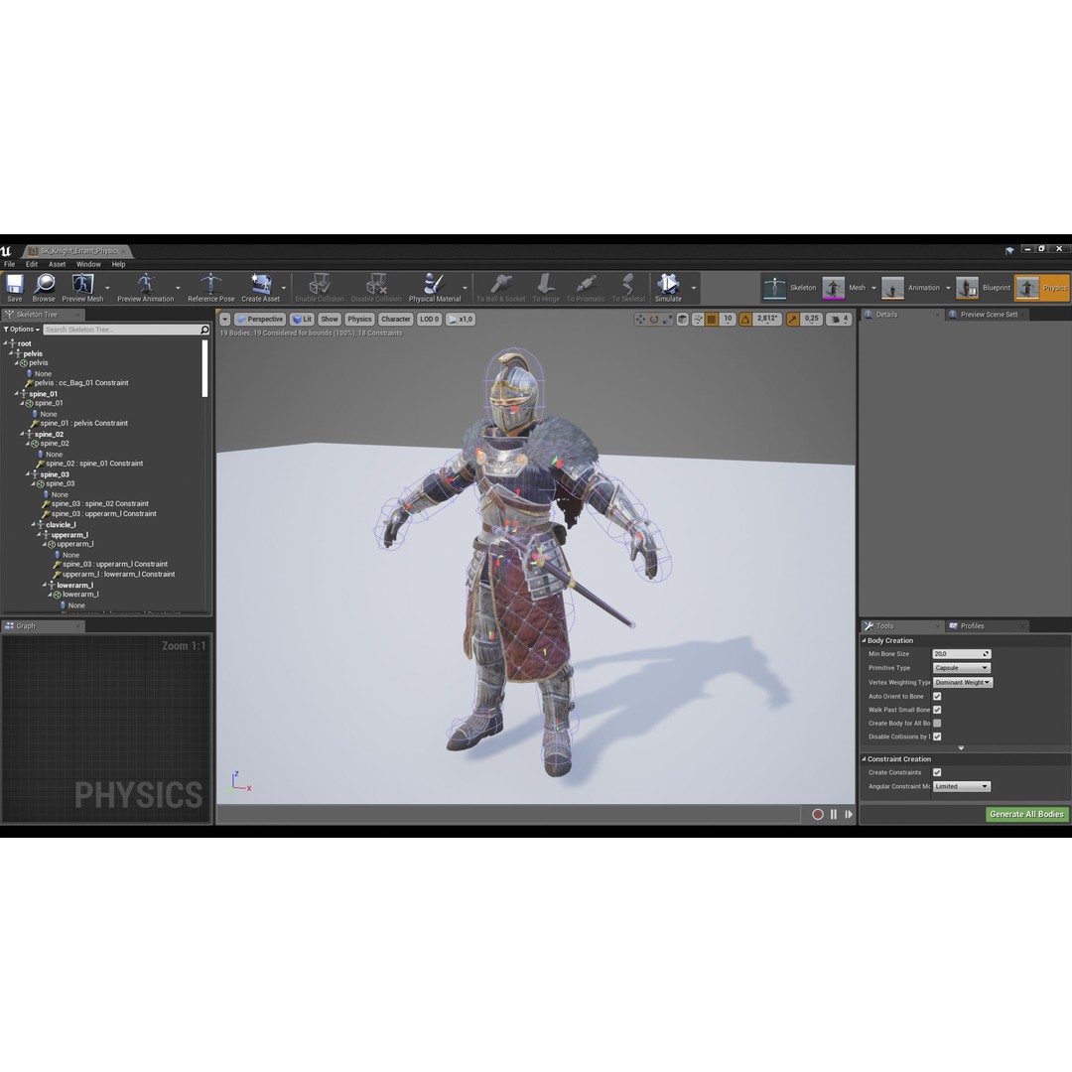Open Angular Constraint Mode Limited dropdown

pos(961,787)
